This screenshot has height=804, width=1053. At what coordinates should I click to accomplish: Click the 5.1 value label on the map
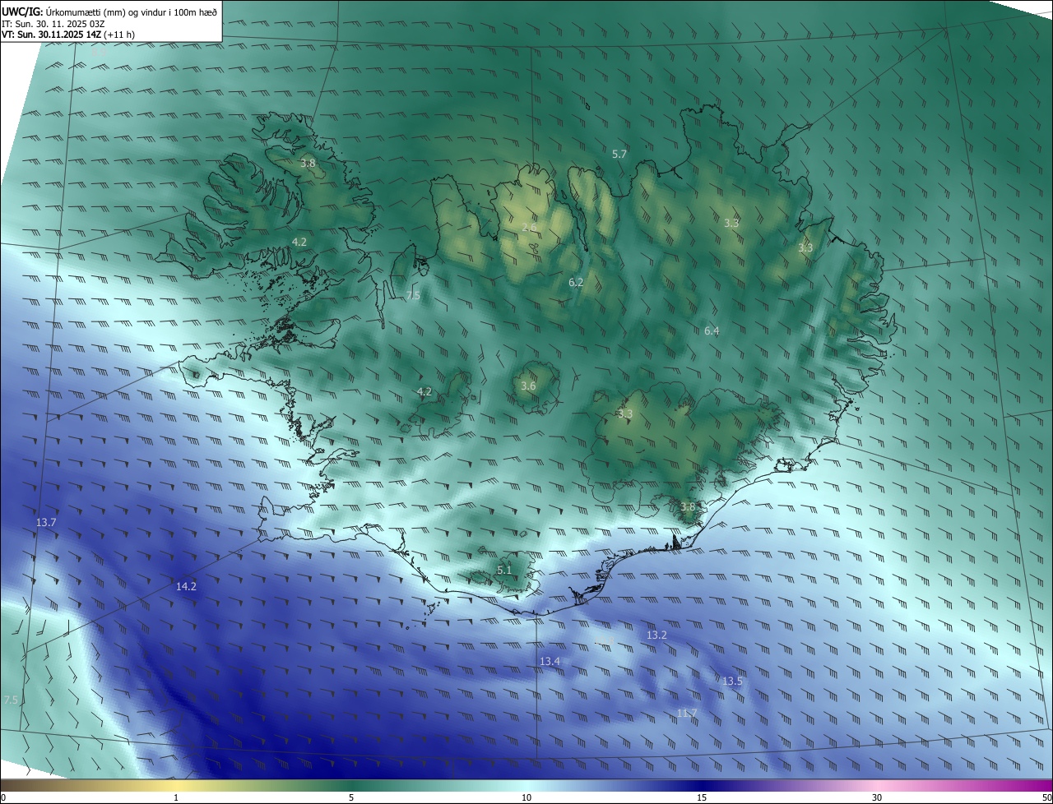point(504,570)
